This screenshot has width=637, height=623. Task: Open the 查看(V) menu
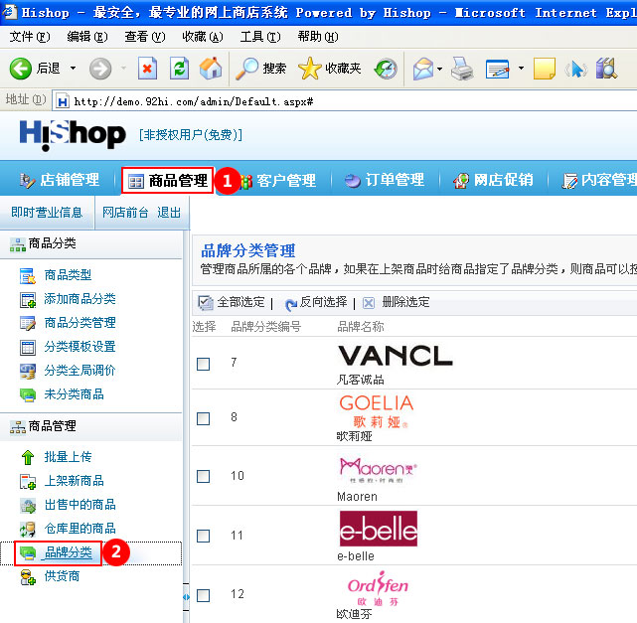[145, 37]
